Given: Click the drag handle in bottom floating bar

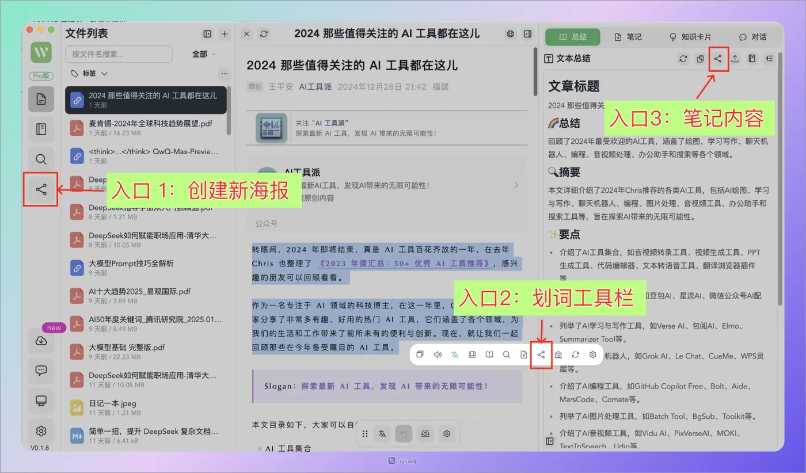Looking at the screenshot, I should [x=365, y=434].
